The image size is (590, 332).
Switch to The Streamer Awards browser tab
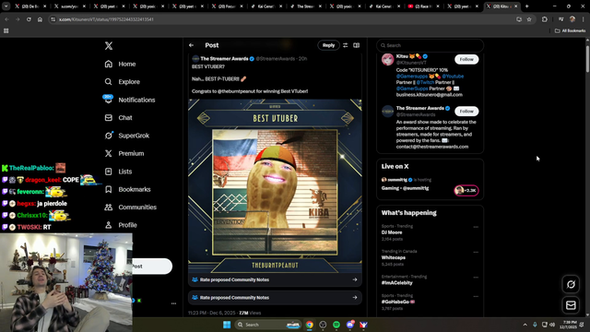pyautogui.click(x=306, y=6)
